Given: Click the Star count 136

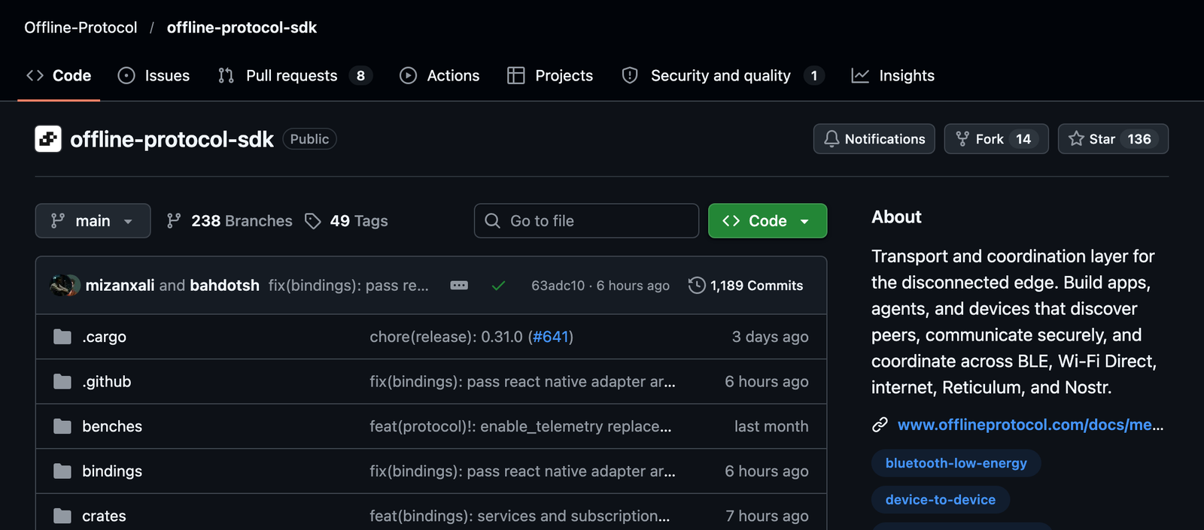Looking at the screenshot, I should (x=1139, y=139).
